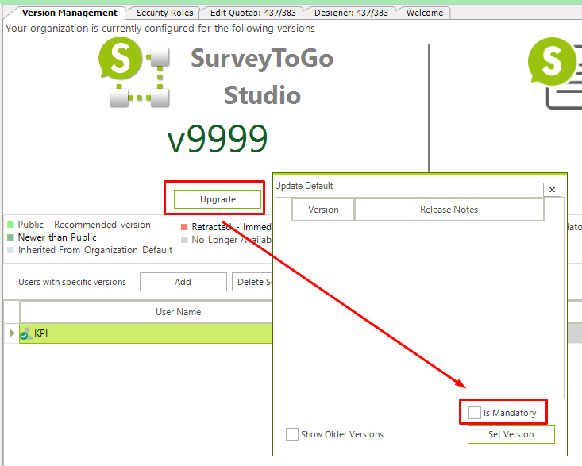
Task: Click the Add button for specific users
Action: [183, 282]
